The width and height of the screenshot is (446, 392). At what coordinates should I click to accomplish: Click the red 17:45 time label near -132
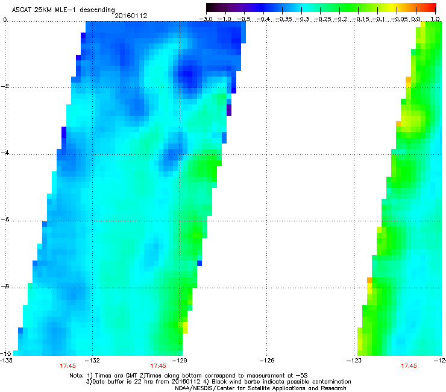tap(68, 366)
